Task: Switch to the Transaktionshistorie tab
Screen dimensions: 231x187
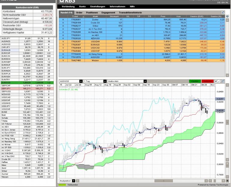Action: 130,13
